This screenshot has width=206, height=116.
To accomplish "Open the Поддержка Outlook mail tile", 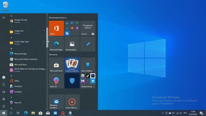I will tap(88, 28).
